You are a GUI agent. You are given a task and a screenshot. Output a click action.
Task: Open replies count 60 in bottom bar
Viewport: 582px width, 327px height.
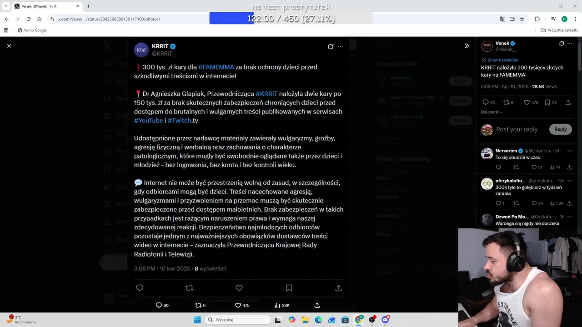162,305
